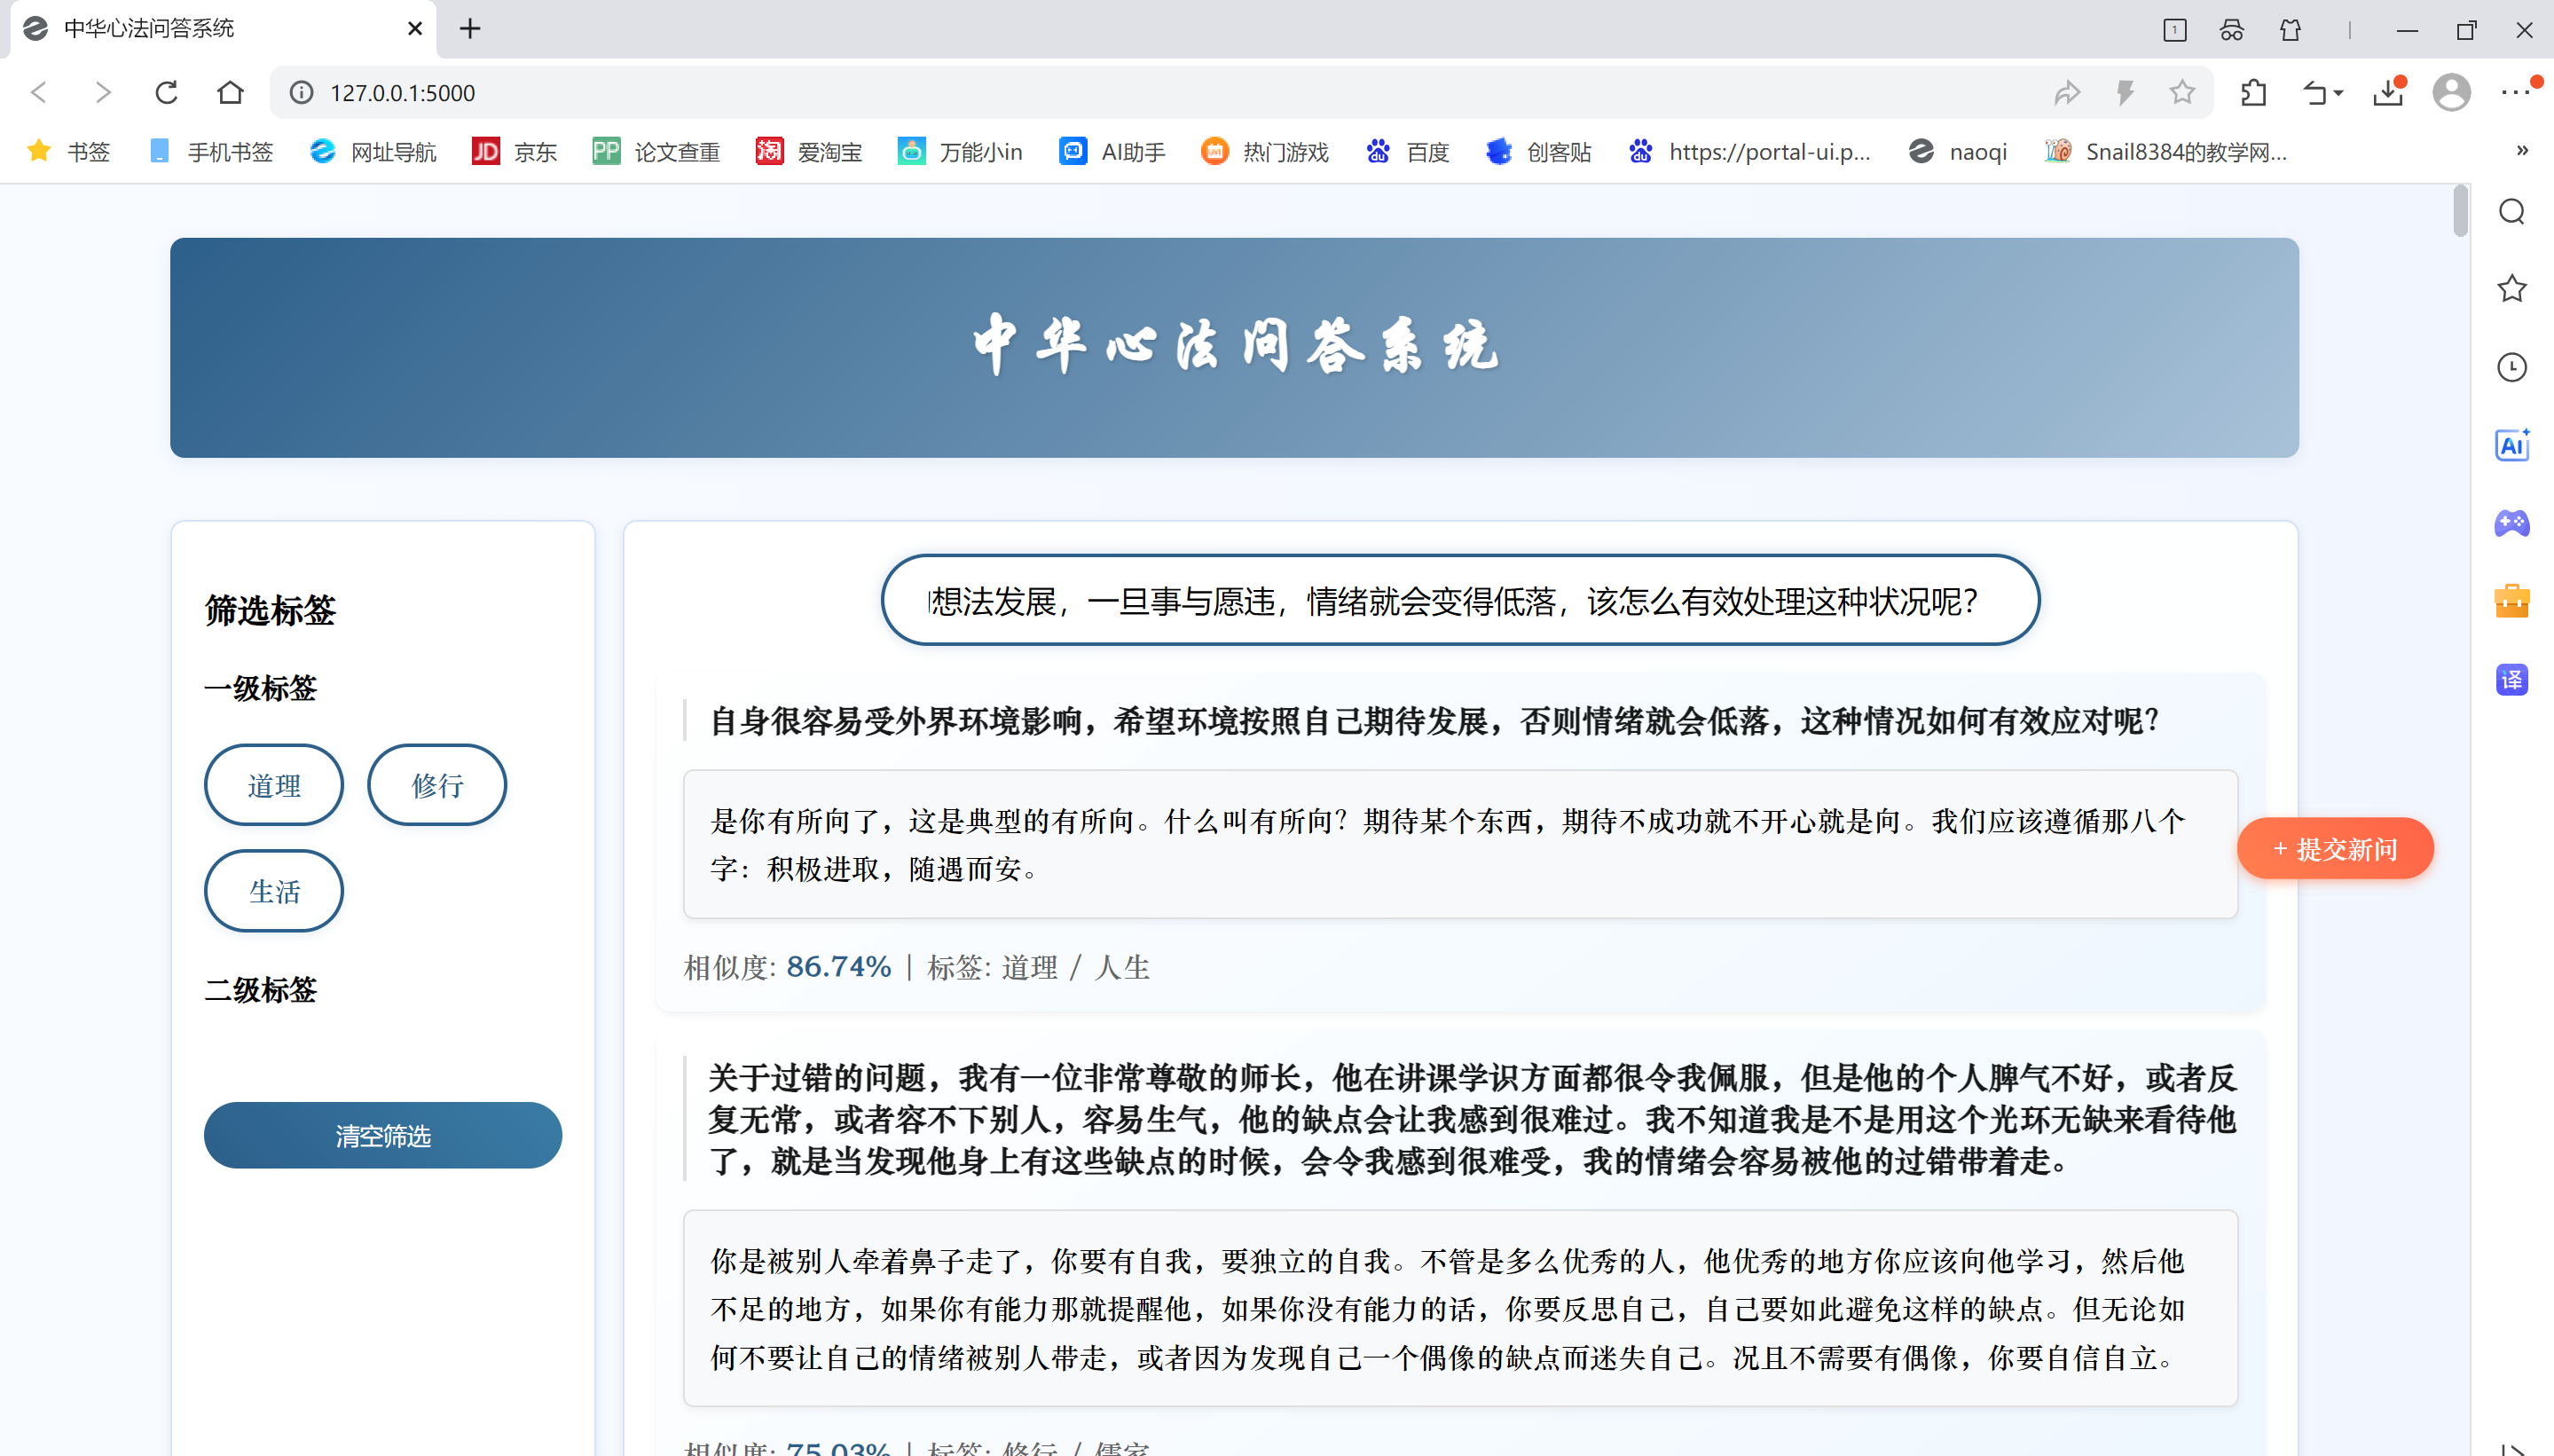
Task: Click the 提交新问 floating button
Action: pyautogui.click(x=2335, y=848)
